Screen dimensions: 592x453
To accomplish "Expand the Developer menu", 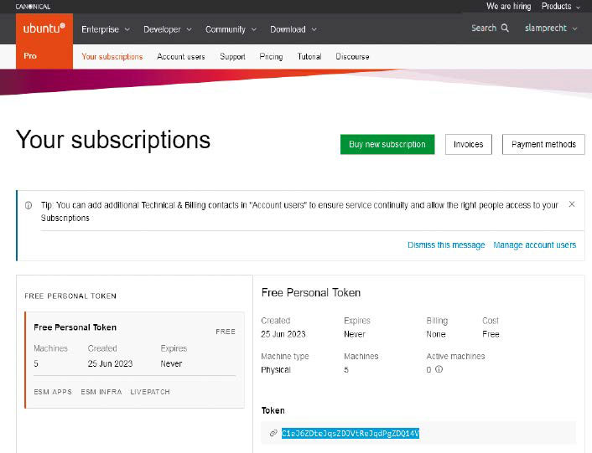I will (167, 29).
